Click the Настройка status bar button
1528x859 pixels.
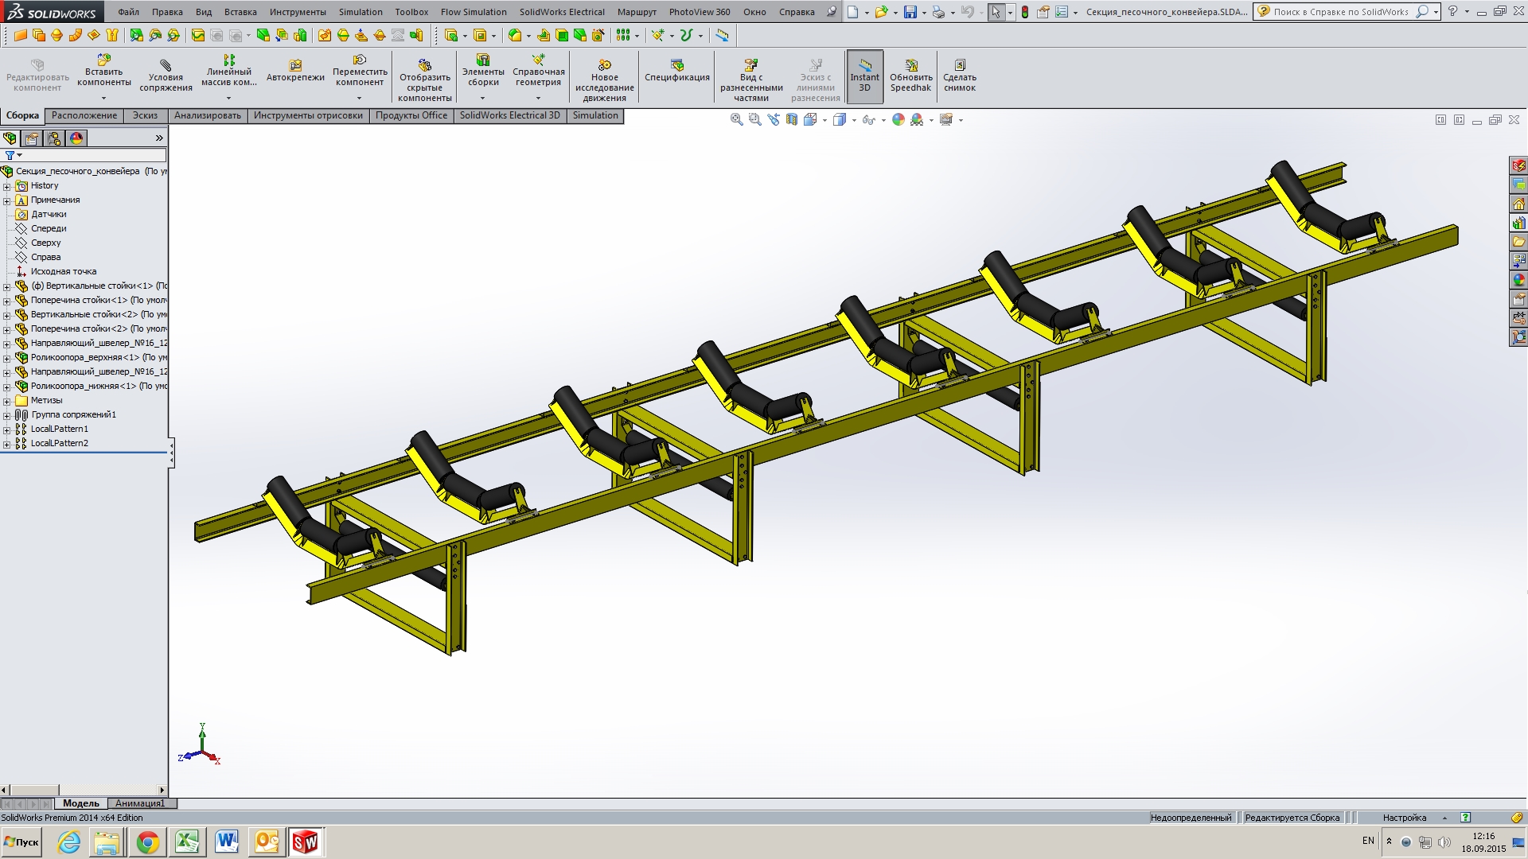click(x=1405, y=818)
